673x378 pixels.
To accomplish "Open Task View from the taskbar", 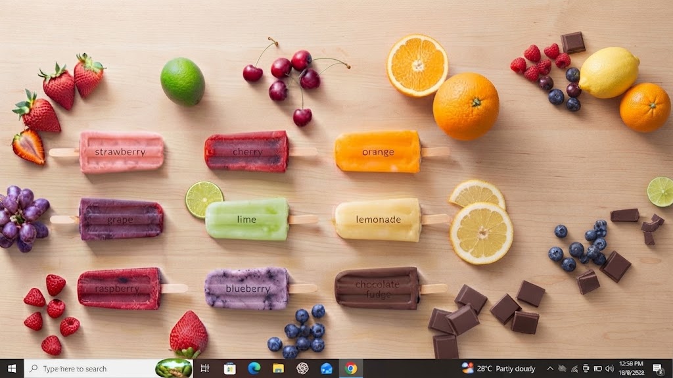I will point(205,369).
